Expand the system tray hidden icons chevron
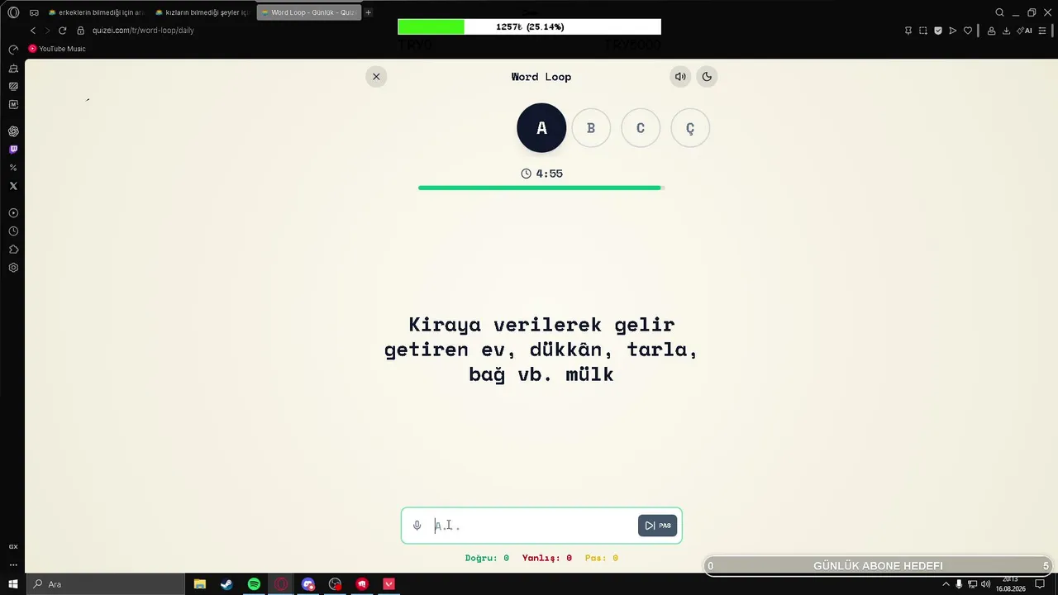 [946, 584]
